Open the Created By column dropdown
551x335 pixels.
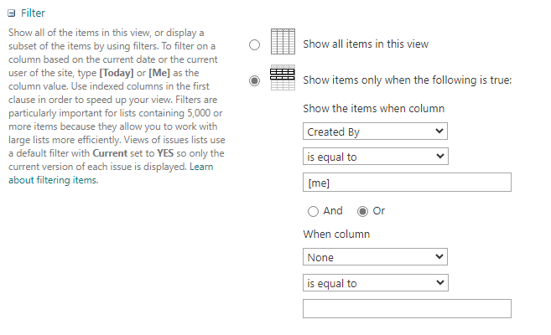tap(375, 131)
